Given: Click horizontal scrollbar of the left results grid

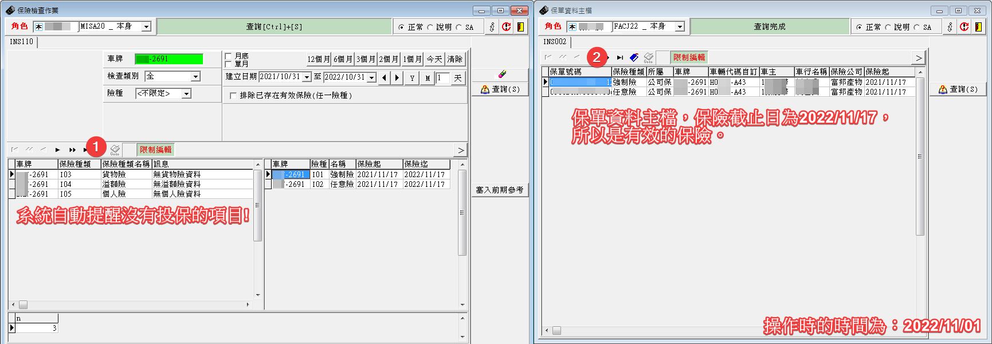Looking at the screenshot, I should pos(132,304).
